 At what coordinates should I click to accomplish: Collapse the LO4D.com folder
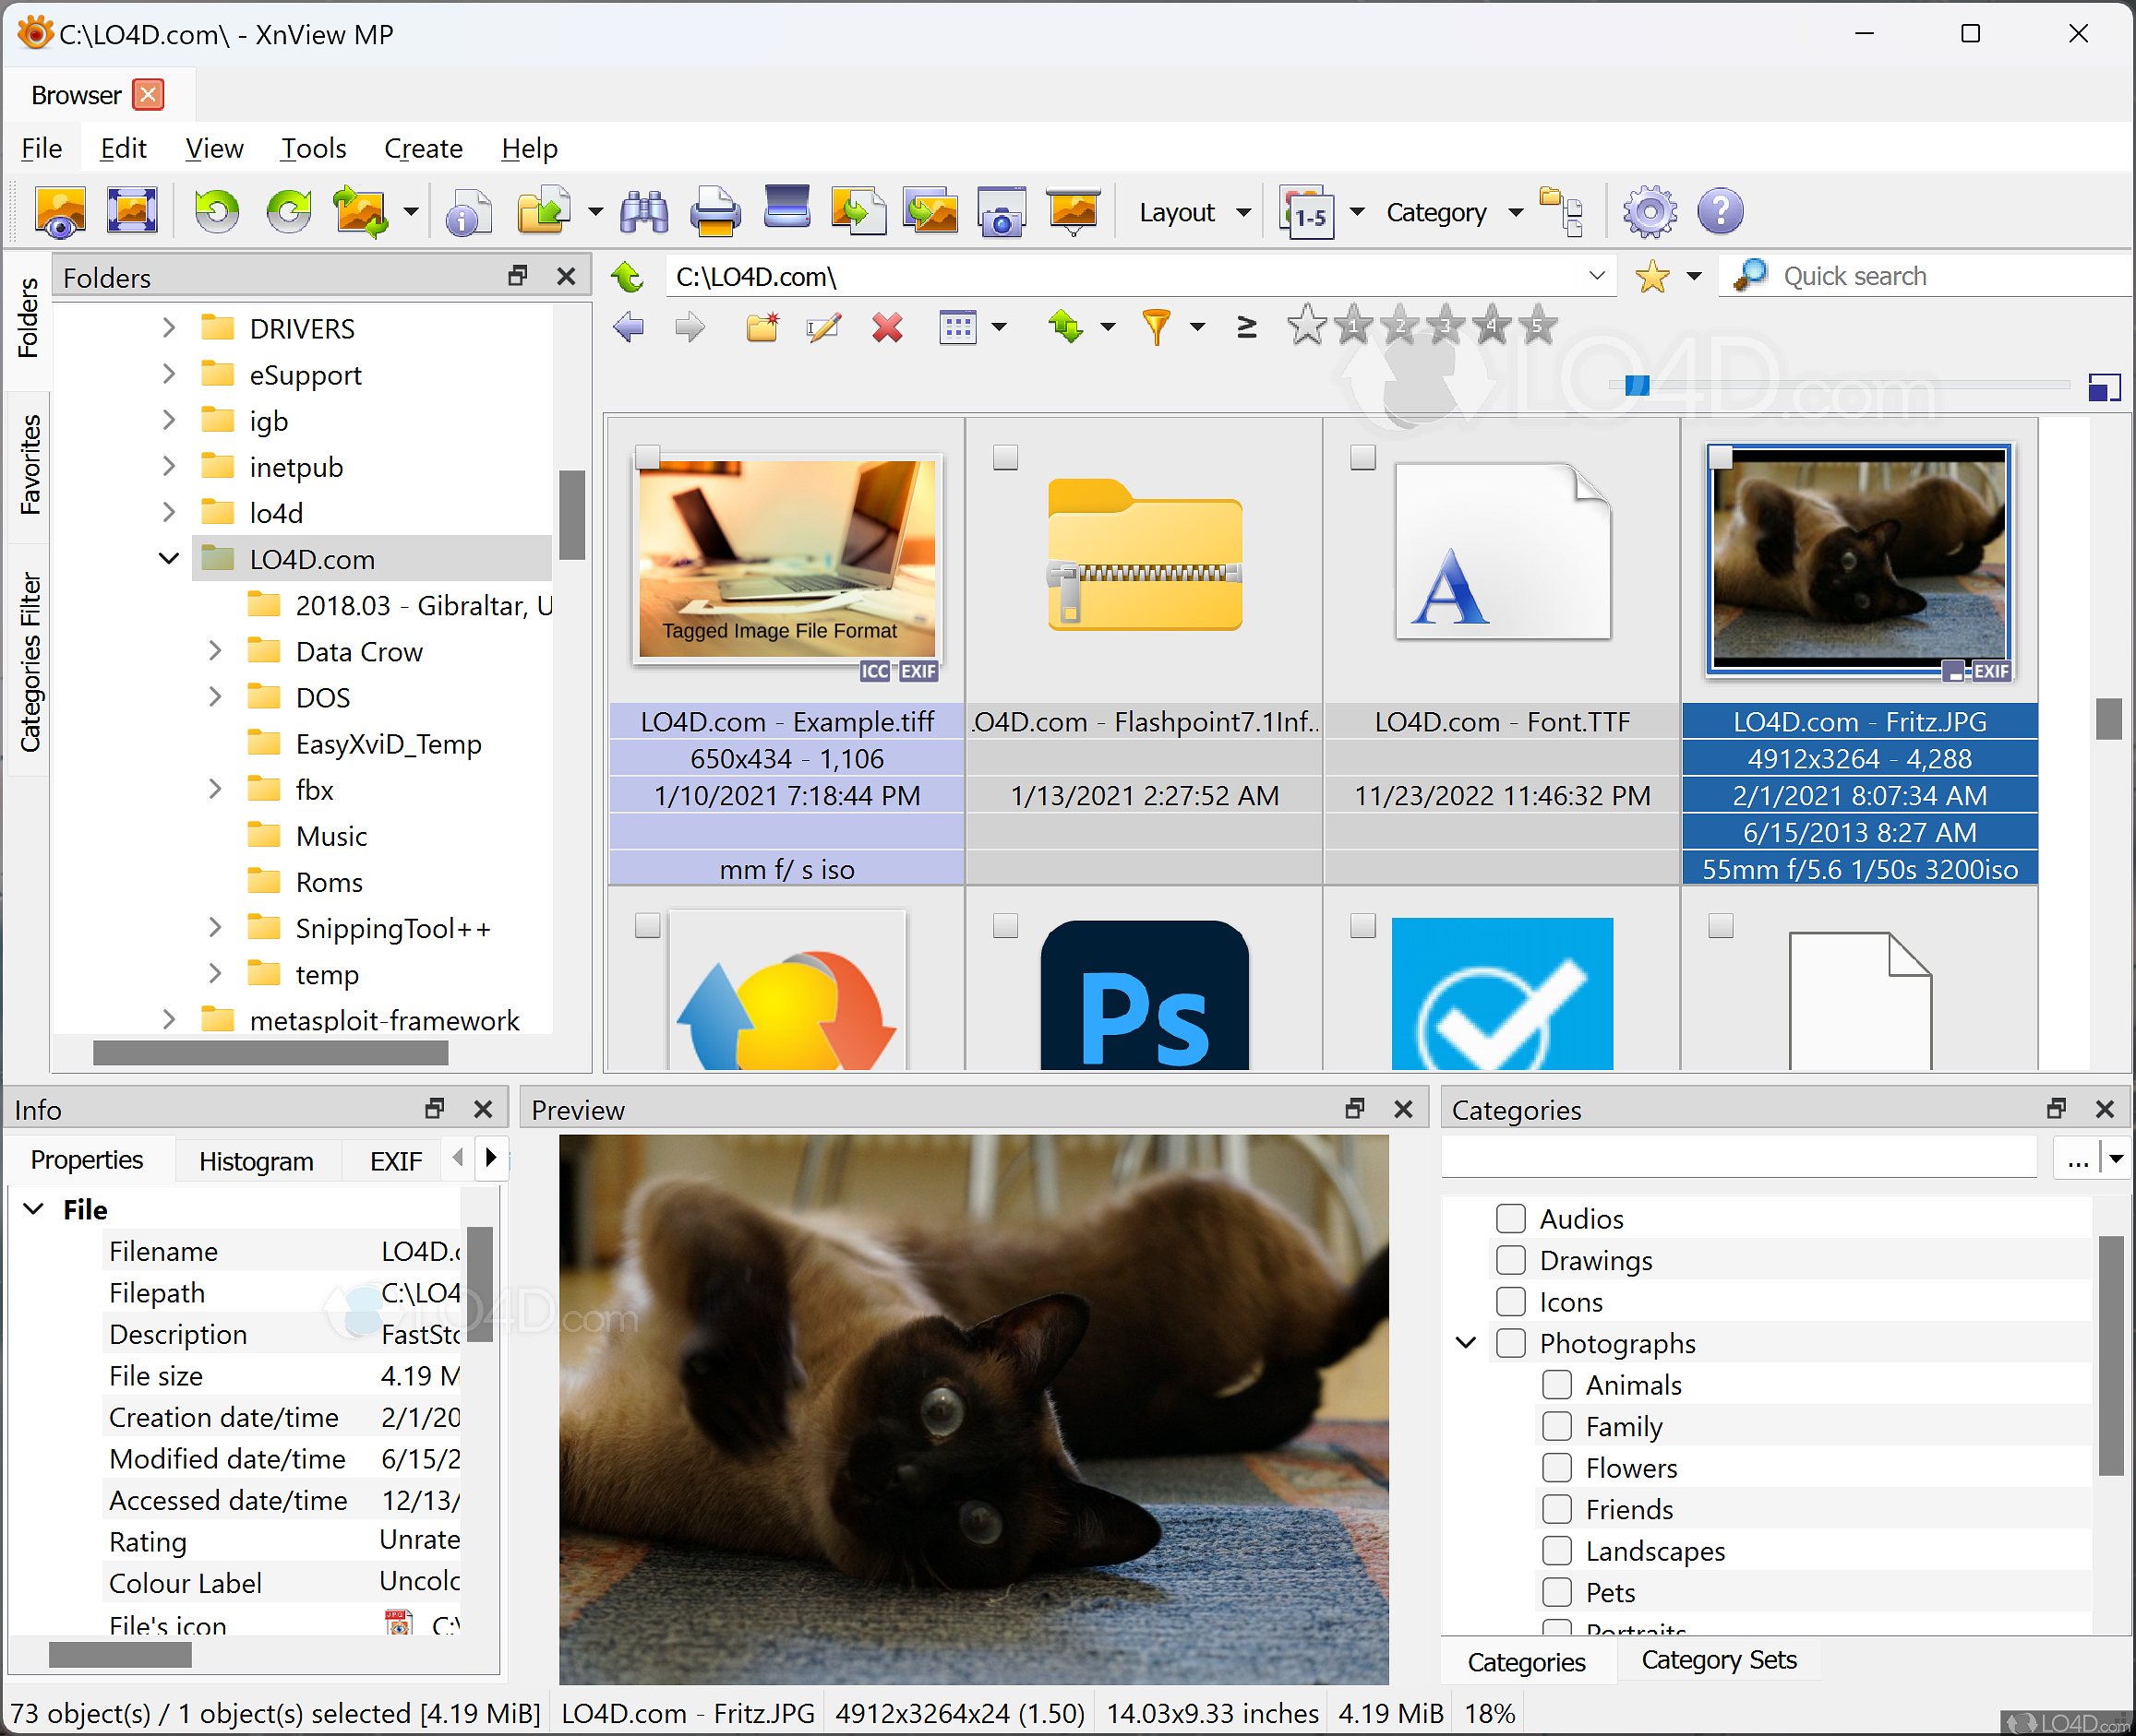tap(168, 559)
